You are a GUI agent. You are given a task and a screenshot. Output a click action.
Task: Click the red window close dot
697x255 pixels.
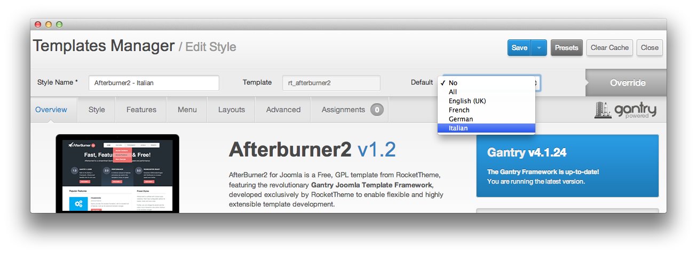click(x=38, y=24)
